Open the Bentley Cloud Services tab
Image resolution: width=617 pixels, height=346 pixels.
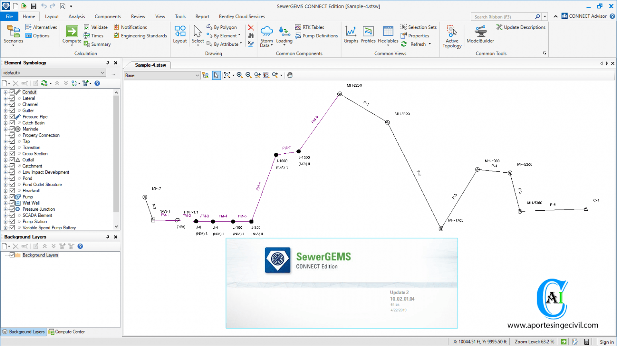click(242, 16)
